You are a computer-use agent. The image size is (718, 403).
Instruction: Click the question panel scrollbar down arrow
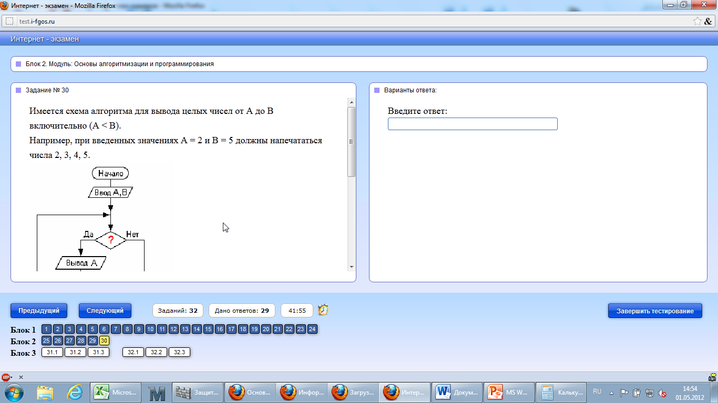pos(351,267)
